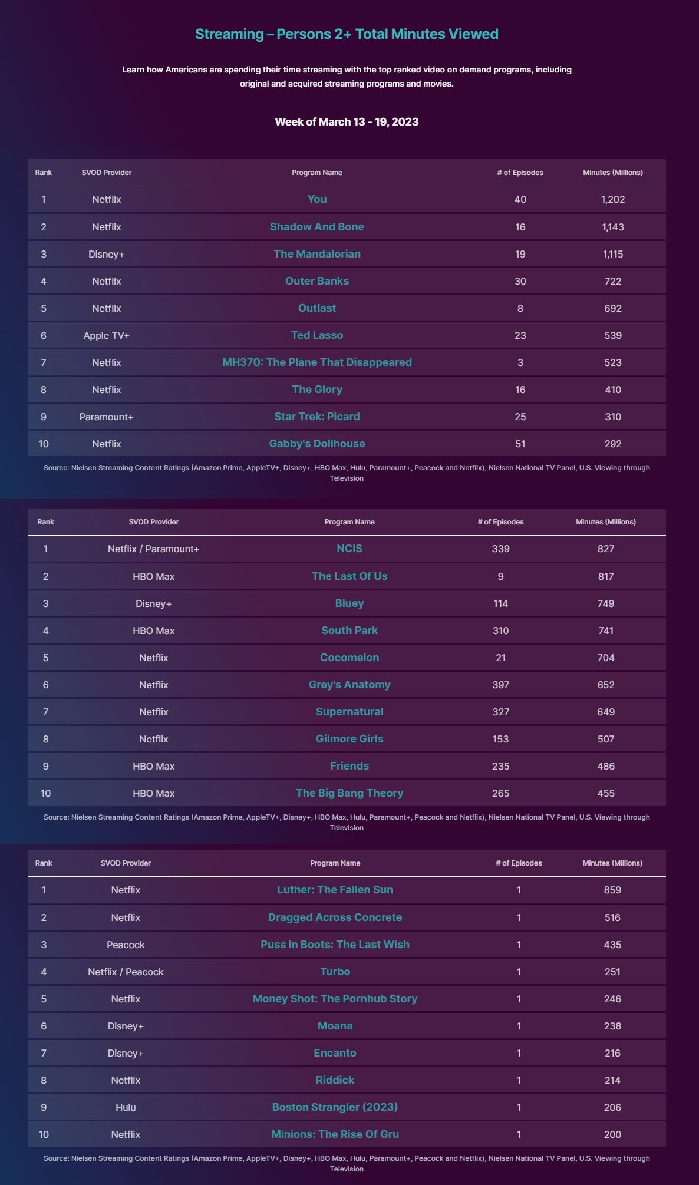Image resolution: width=699 pixels, height=1185 pixels.
Task: Click the Shadow And Bone link
Action: tap(317, 227)
